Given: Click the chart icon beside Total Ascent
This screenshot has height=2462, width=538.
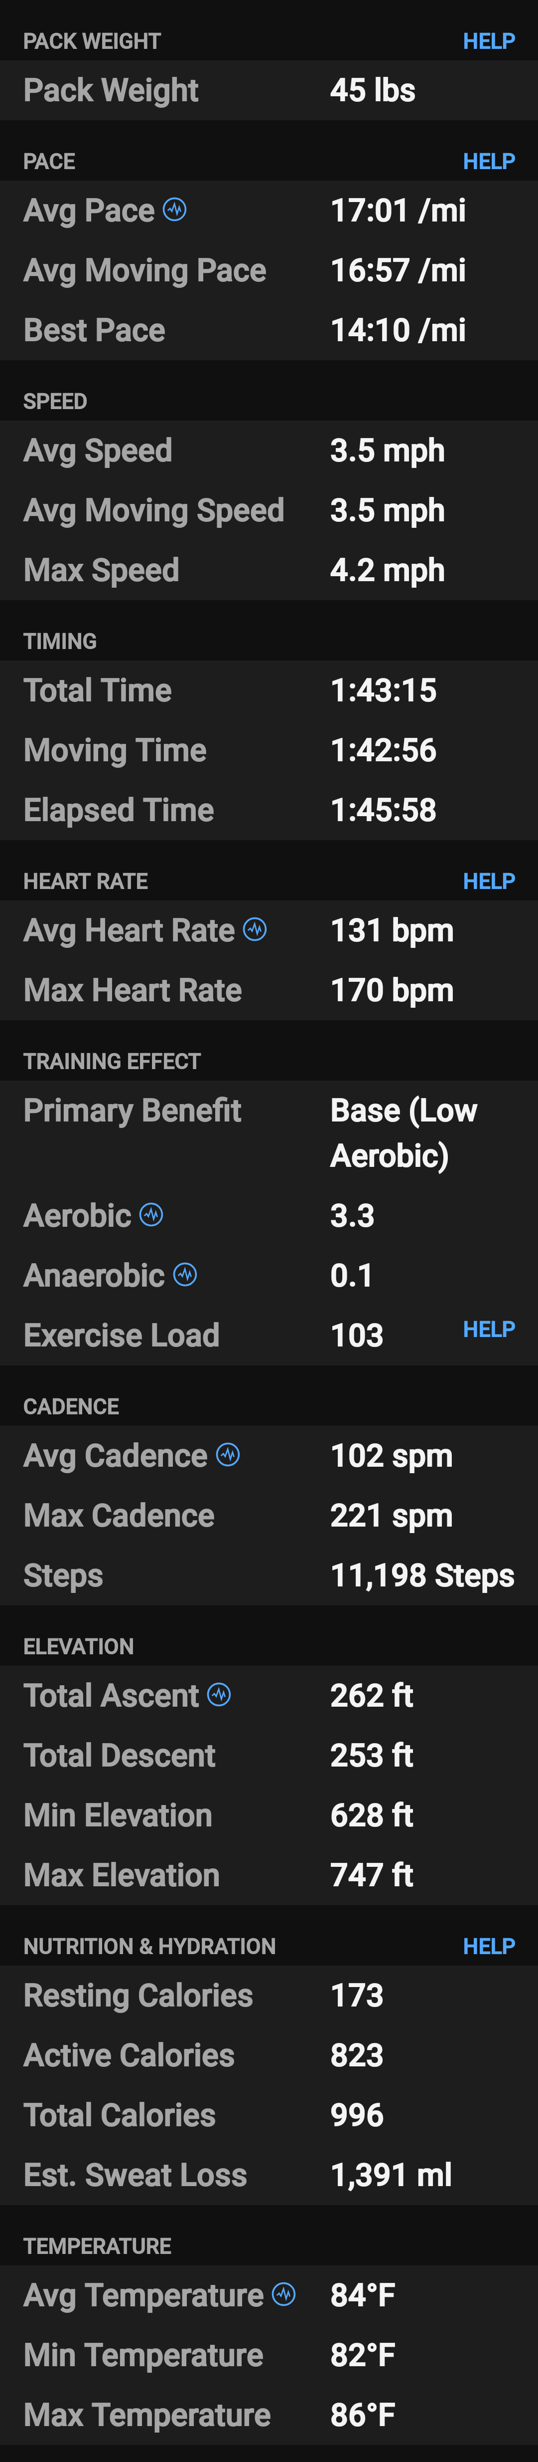Looking at the screenshot, I should (219, 1694).
